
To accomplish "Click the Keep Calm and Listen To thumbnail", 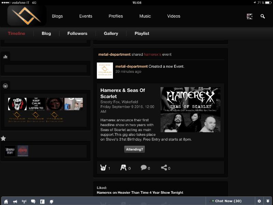I will pyautogui.click(x=36, y=104).
